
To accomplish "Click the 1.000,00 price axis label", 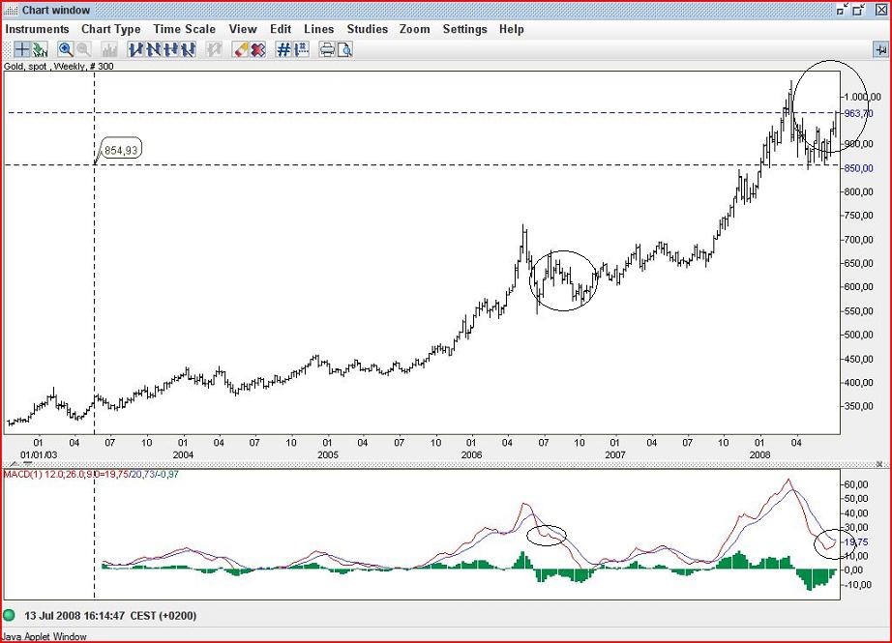I will [862, 98].
